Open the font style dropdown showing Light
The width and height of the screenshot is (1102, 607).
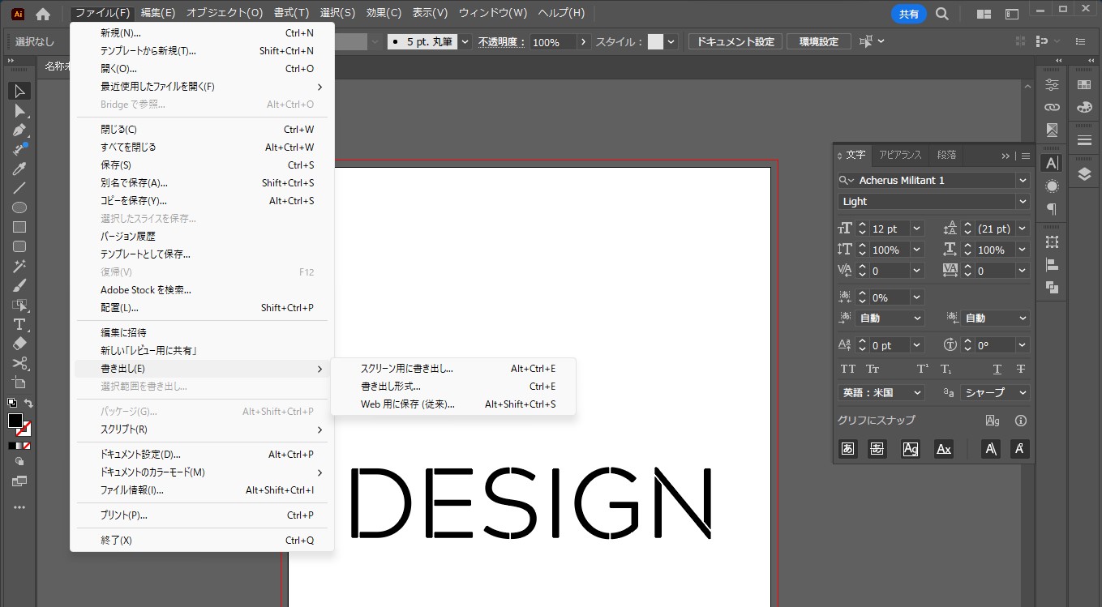pyautogui.click(x=933, y=201)
